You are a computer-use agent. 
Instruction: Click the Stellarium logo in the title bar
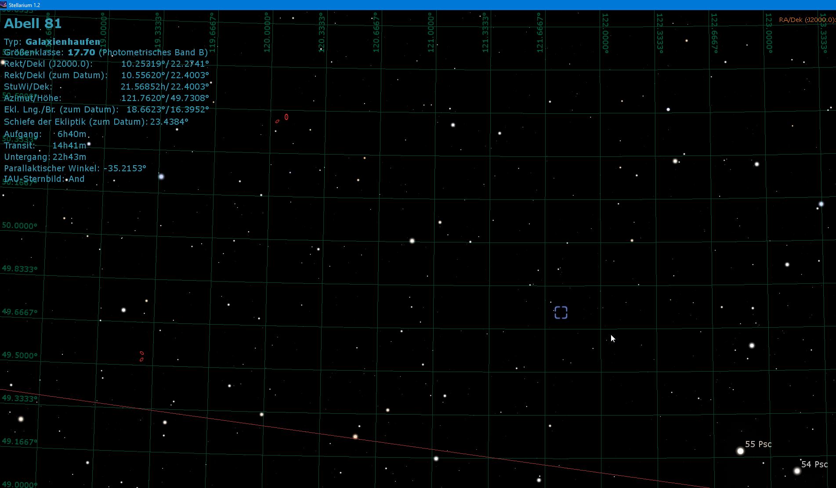tap(4, 5)
